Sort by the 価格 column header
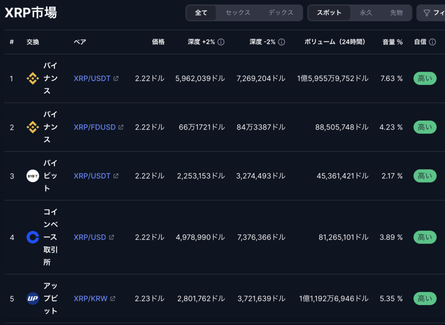This screenshot has width=445, height=325. point(158,42)
